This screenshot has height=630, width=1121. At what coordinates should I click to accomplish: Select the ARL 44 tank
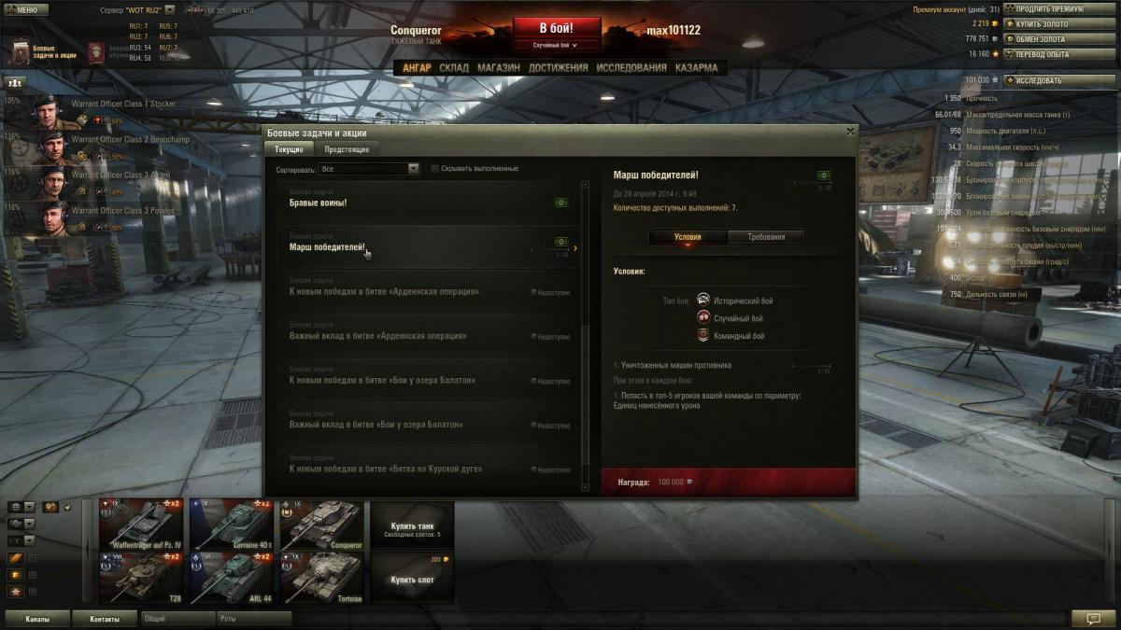pos(232,578)
